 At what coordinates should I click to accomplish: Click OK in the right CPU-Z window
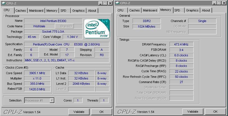click(x=215, y=112)
